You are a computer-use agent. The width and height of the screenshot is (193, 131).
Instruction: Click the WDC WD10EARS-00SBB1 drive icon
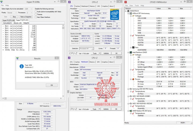coord(131,96)
